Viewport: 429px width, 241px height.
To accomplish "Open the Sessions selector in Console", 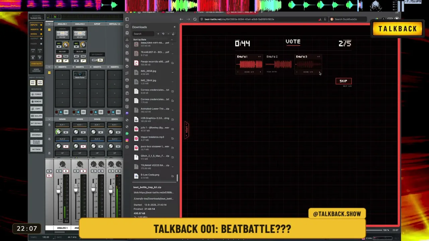I will point(36,17).
